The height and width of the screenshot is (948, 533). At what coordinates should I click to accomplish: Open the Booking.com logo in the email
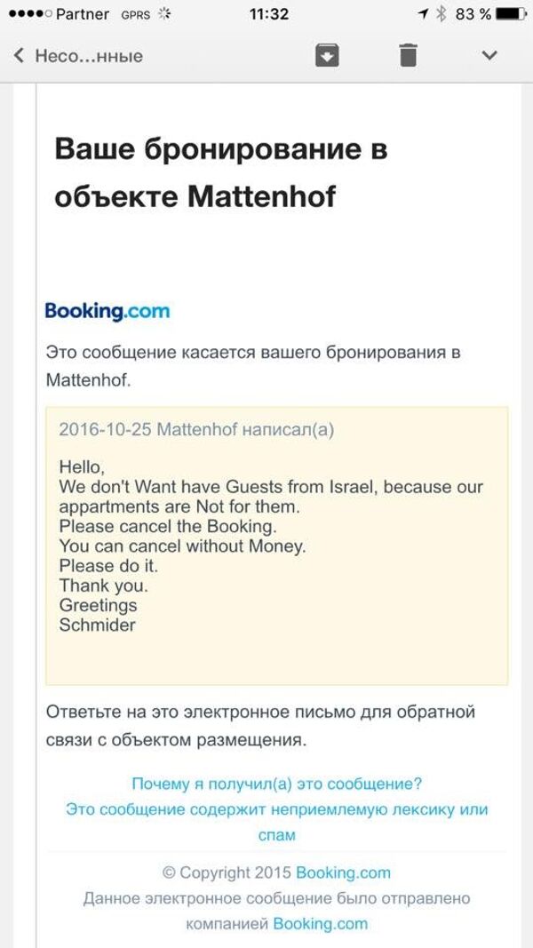coord(107,311)
